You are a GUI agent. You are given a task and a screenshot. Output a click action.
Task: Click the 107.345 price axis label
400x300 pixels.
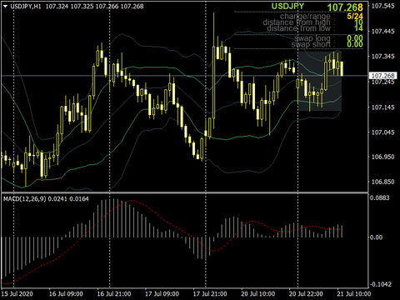pos(383,57)
